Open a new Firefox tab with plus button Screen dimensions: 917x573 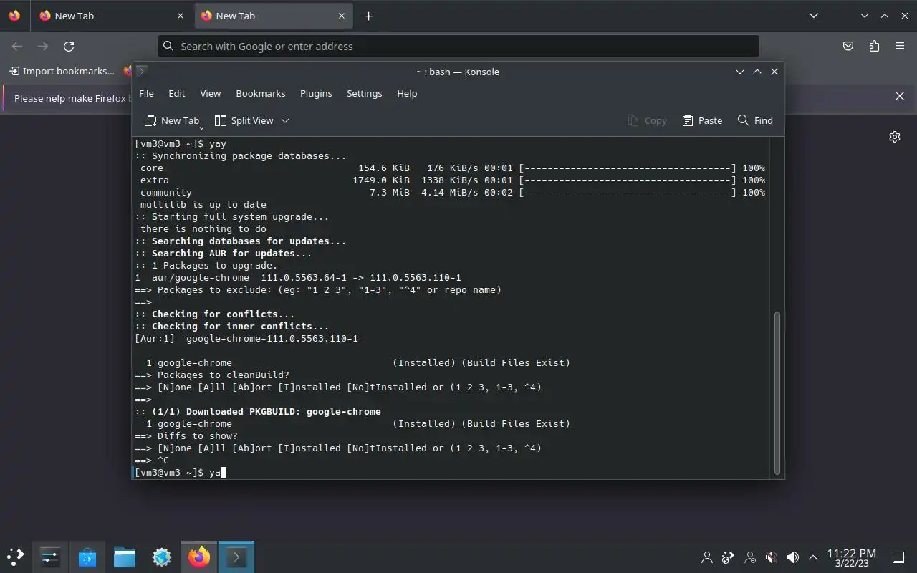368,16
